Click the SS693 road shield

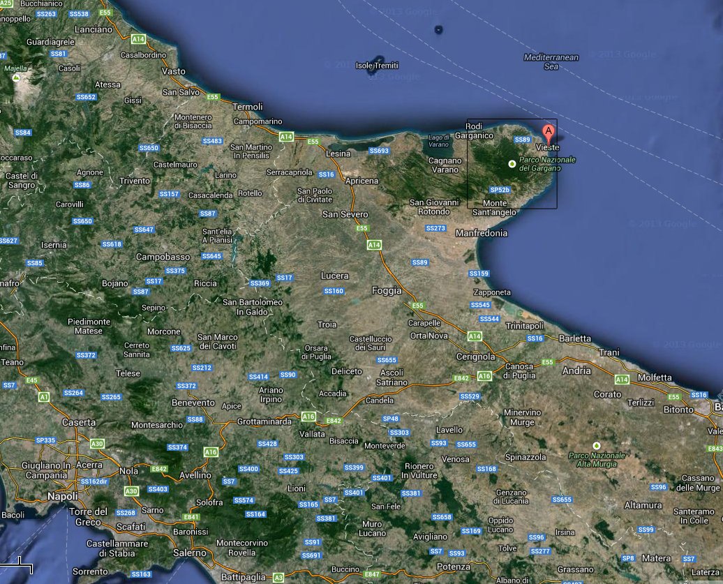(379, 151)
